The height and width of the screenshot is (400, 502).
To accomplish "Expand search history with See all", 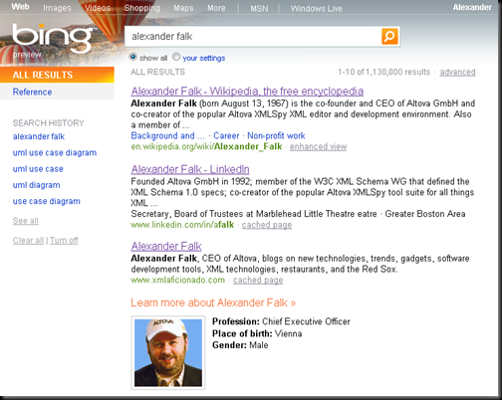I will coord(26,221).
